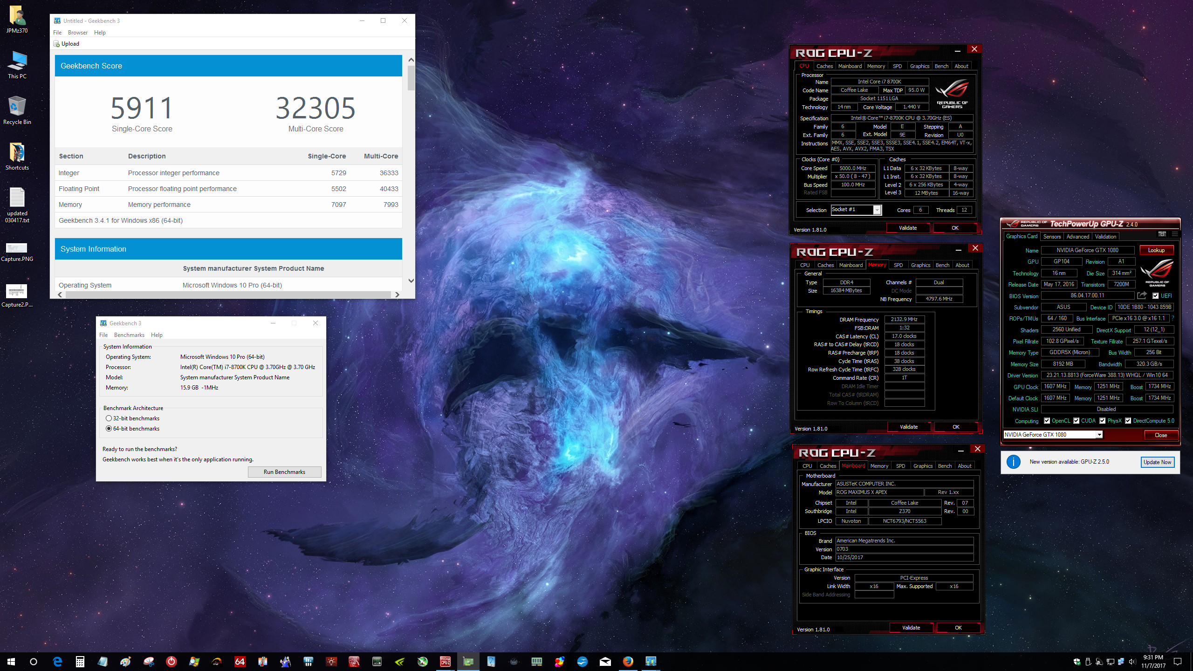Open the Browser menu in Geekbench
This screenshot has width=1193, height=671.
pos(78,33)
